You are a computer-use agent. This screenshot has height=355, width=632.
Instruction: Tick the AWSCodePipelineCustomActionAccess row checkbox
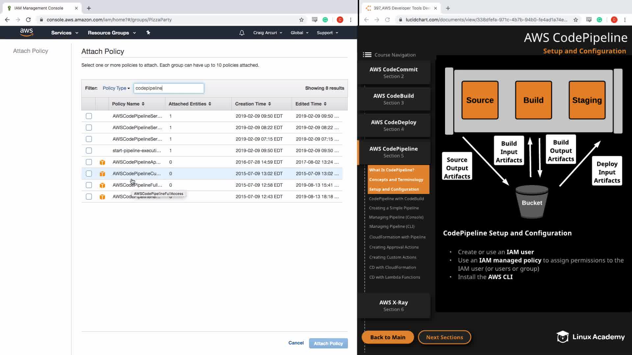tap(89, 174)
